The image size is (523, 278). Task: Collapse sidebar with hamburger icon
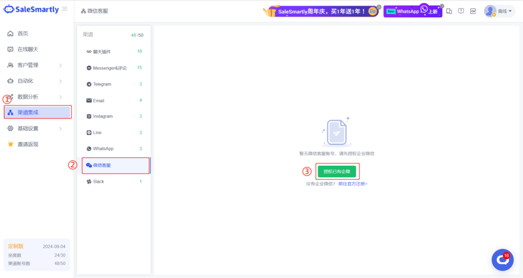64,9
